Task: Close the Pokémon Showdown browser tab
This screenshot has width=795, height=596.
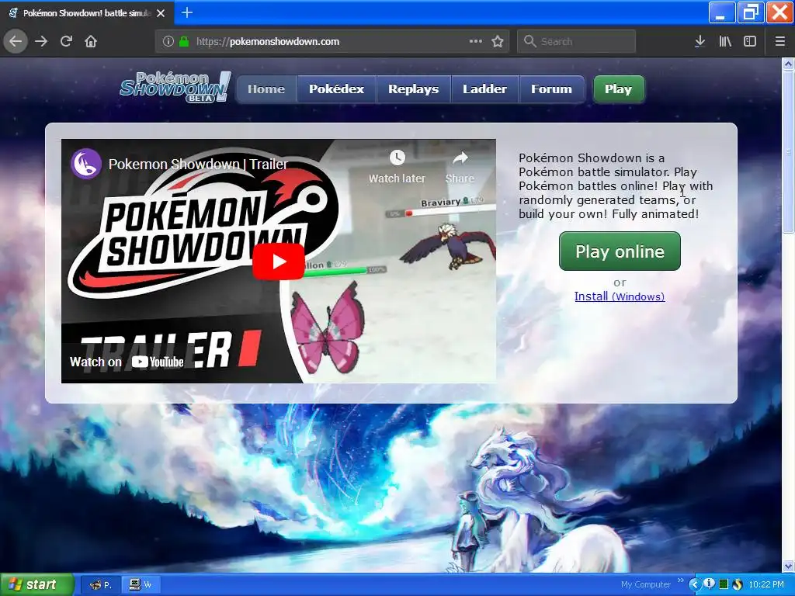Action: pos(161,13)
